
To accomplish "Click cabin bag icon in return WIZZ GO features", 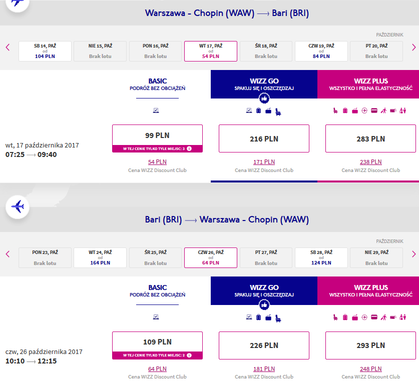I will 268,317.
